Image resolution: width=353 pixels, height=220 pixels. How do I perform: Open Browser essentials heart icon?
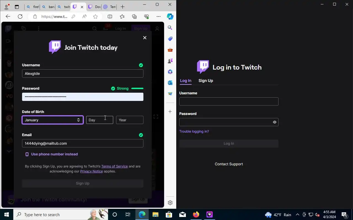click(x=146, y=16)
